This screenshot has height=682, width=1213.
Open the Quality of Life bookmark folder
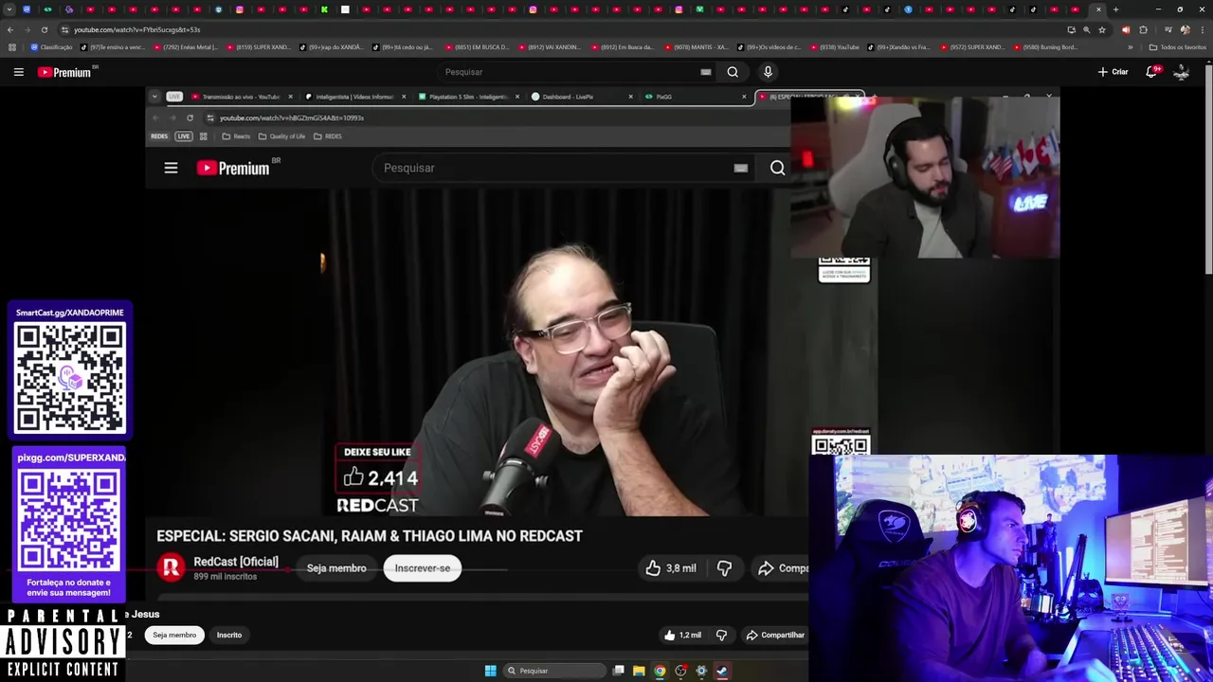click(281, 136)
